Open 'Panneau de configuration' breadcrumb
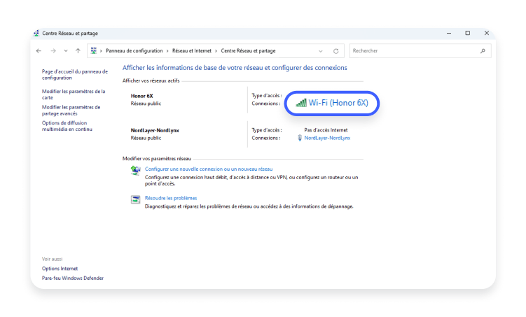 (134, 51)
